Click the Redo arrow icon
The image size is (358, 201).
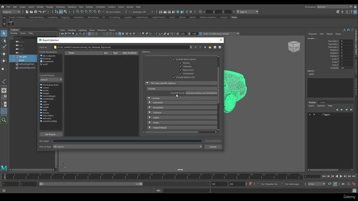pos(44,12)
